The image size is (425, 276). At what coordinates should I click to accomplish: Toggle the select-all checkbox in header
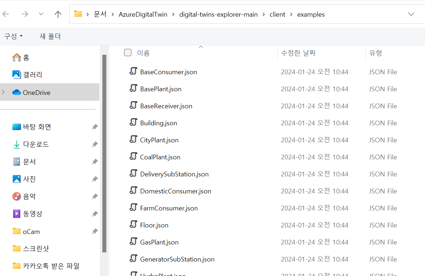[x=128, y=53]
